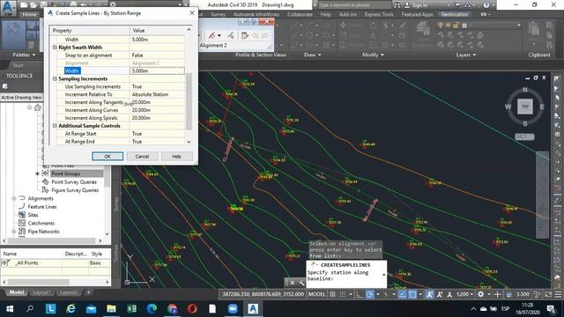Click the Right Swath Width value field 5.000m
This screenshot has height=317, width=564.
(157, 70)
